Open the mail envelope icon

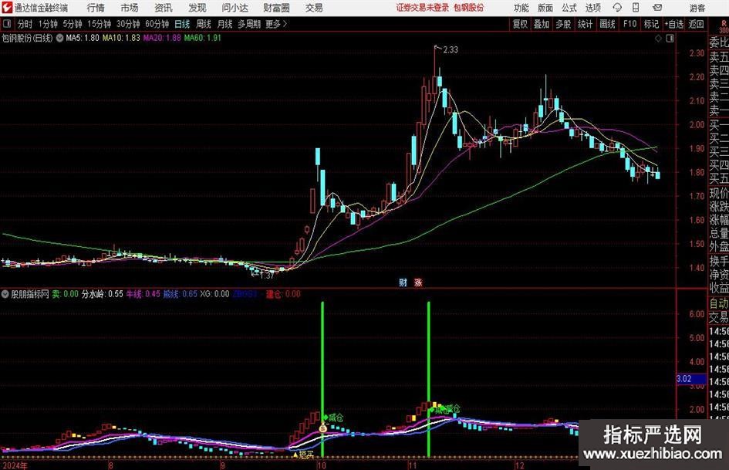tap(657, 8)
